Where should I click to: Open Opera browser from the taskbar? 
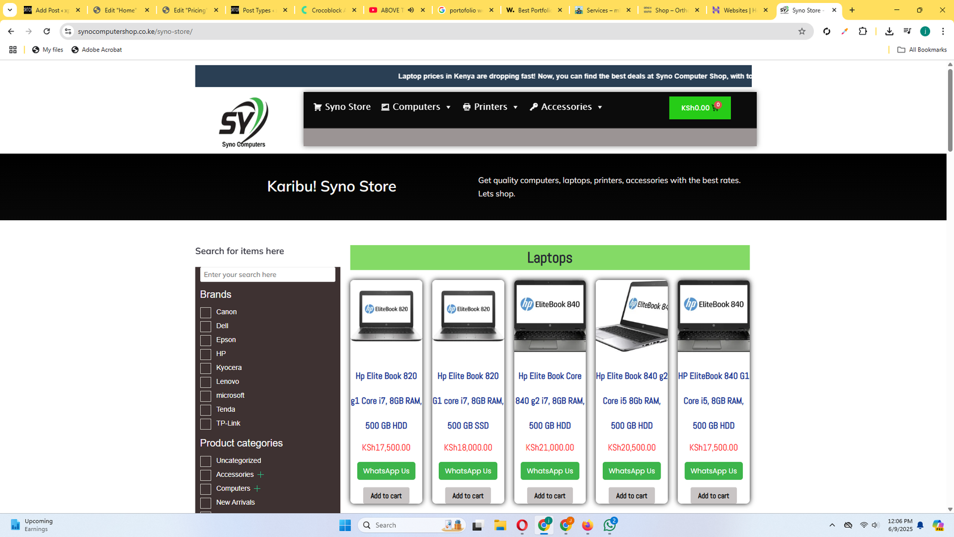pos(522,525)
